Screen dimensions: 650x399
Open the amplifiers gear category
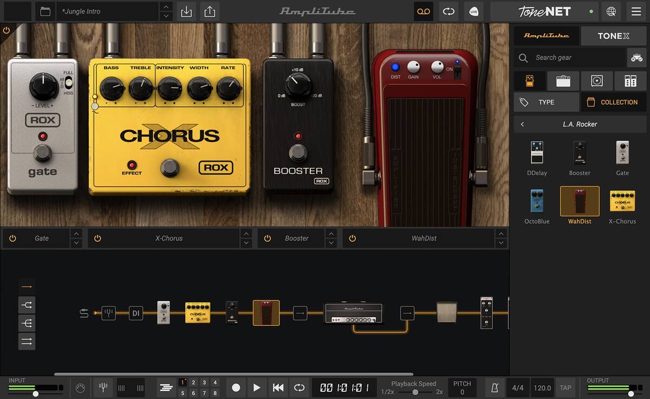563,80
